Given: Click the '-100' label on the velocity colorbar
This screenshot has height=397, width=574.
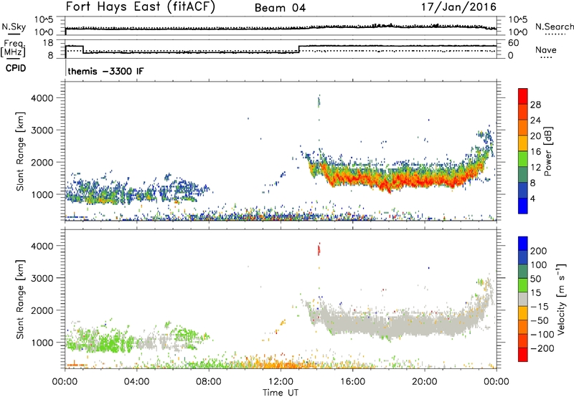Looking at the screenshot, I should 542,335.
